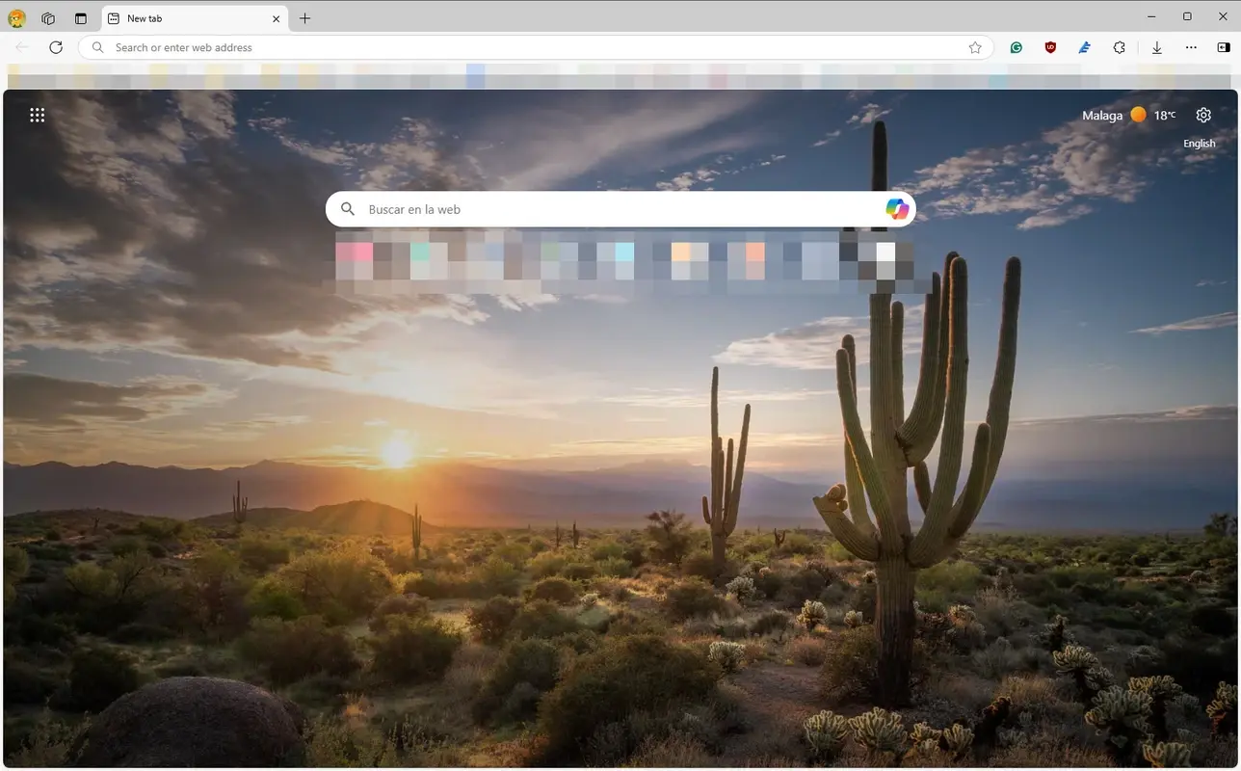This screenshot has width=1241, height=771.
Task: Open the app launcher grid
Action: tap(37, 115)
